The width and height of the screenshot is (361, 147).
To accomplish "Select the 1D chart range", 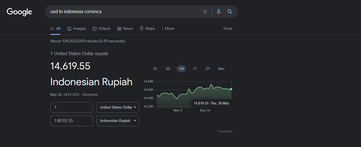I will tap(155, 69).
